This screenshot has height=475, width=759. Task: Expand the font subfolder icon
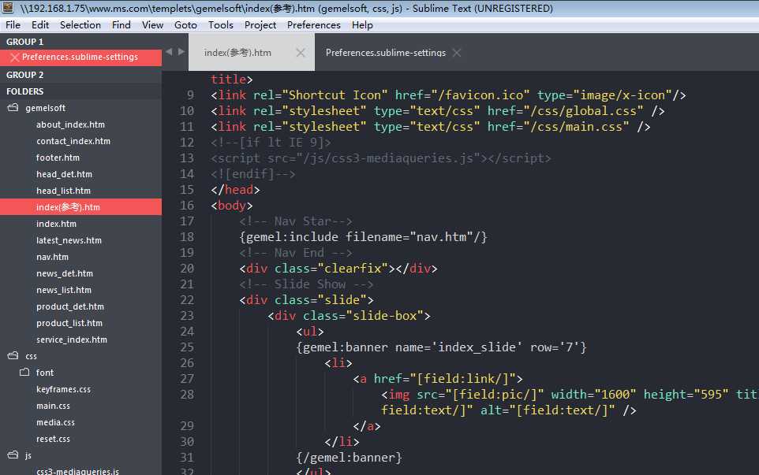pos(24,373)
